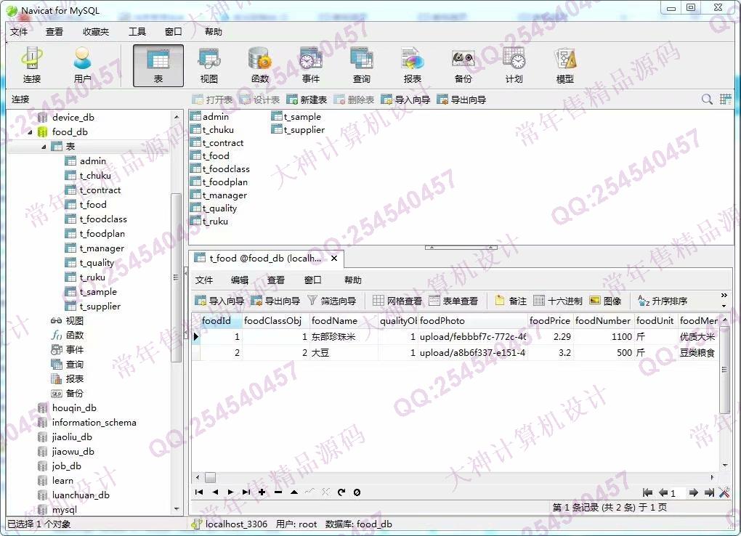This screenshot has width=741, height=536.
Task: Open the 连接 connection tool
Action: pyautogui.click(x=32, y=65)
